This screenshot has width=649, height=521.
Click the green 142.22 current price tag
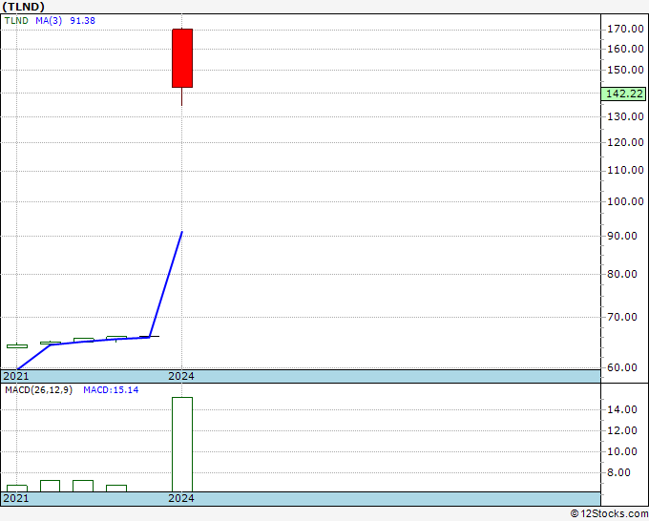624,94
